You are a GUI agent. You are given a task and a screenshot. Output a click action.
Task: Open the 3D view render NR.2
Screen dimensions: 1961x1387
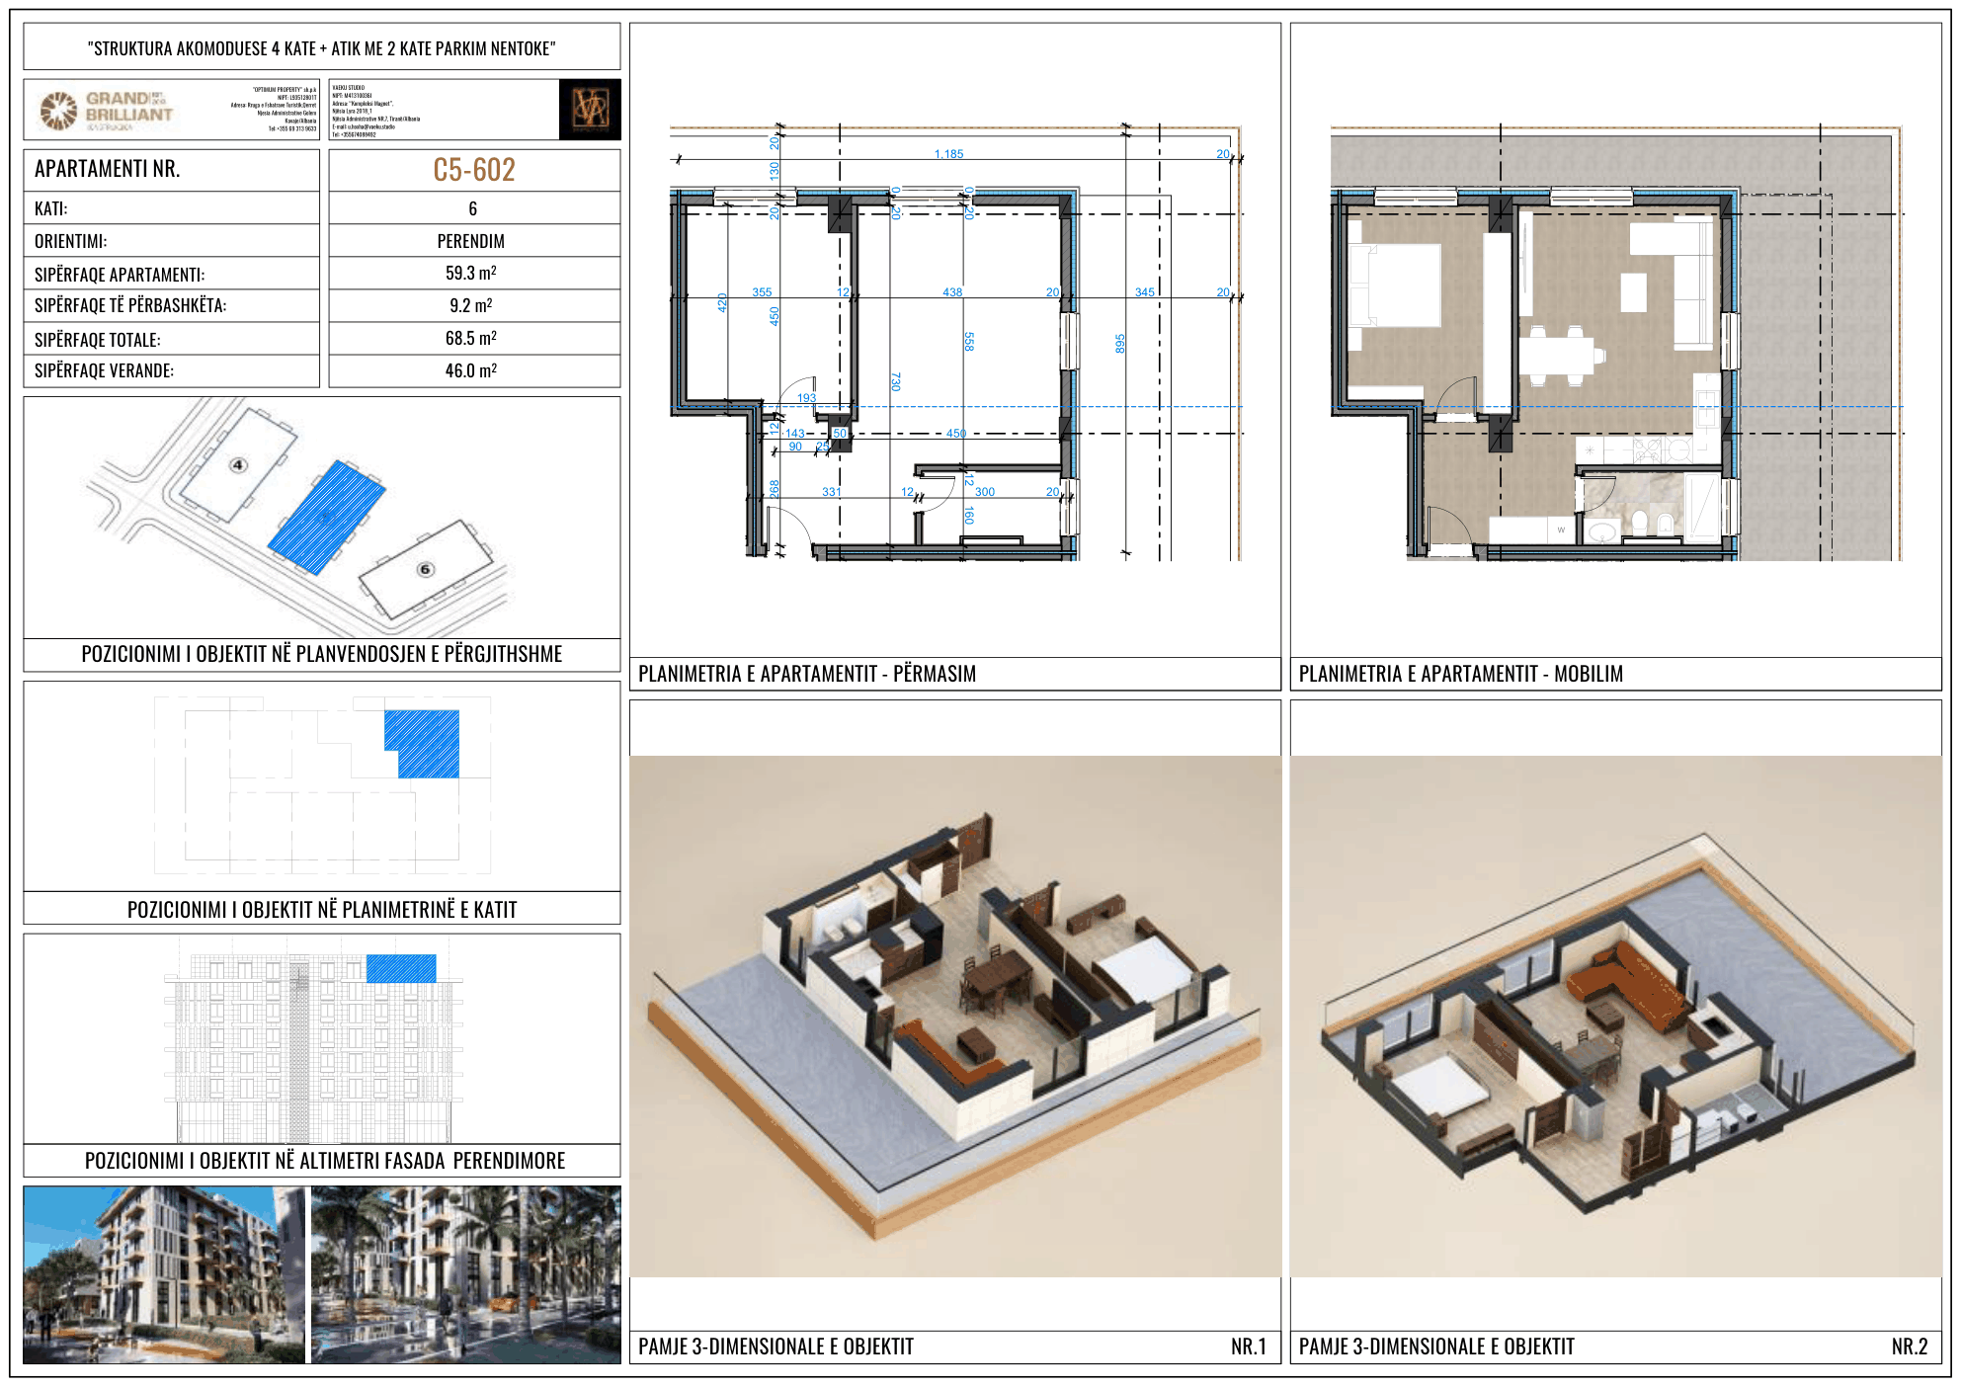click(x=1616, y=1017)
